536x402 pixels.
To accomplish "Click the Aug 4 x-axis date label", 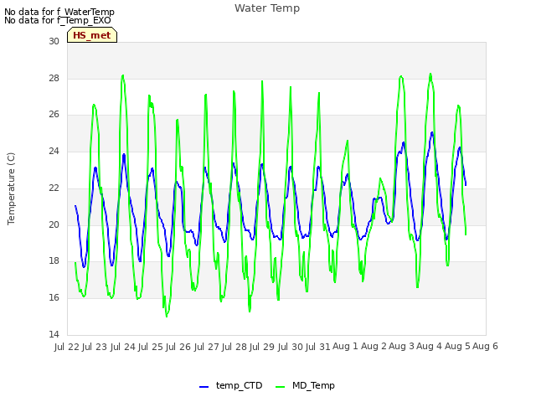I will (x=430, y=346).
